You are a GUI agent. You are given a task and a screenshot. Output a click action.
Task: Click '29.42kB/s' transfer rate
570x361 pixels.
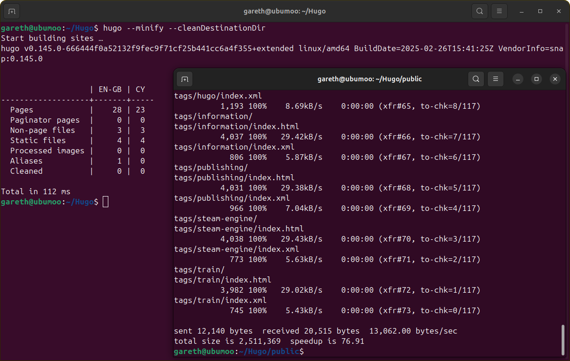302,137
